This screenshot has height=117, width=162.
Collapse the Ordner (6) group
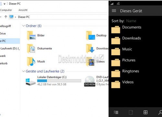[23, 26]
